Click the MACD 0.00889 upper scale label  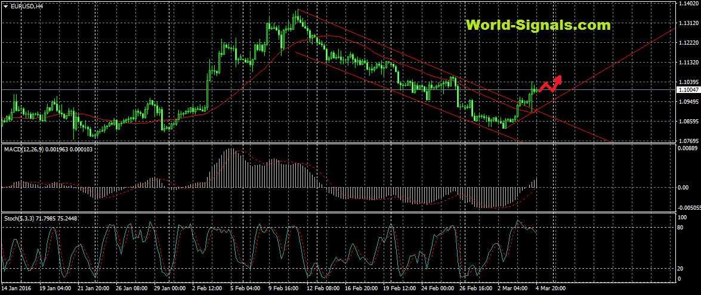point(688,148)
